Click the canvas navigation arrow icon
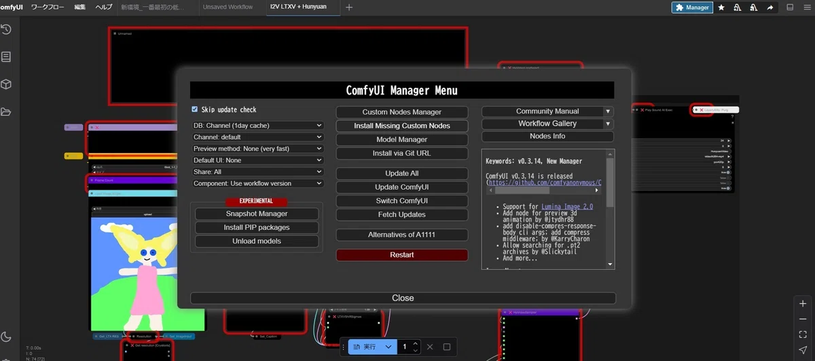 pos(803,349)
